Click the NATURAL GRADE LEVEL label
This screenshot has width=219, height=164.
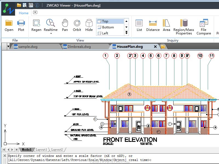[83, 135]
